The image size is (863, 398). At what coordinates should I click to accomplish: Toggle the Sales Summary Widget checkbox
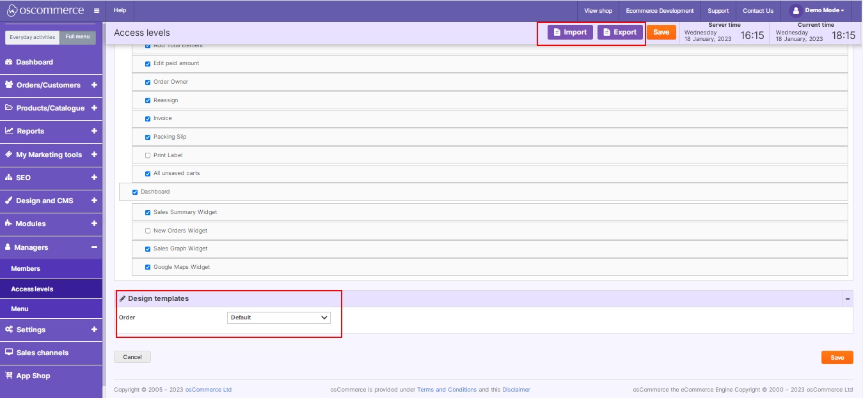pos(148,212)
